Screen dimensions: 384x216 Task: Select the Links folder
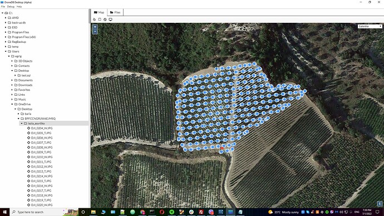22,95
